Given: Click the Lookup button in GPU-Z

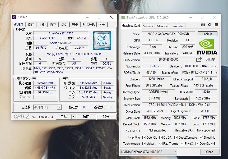Looking at the screenshot, I should pos(207,34).
